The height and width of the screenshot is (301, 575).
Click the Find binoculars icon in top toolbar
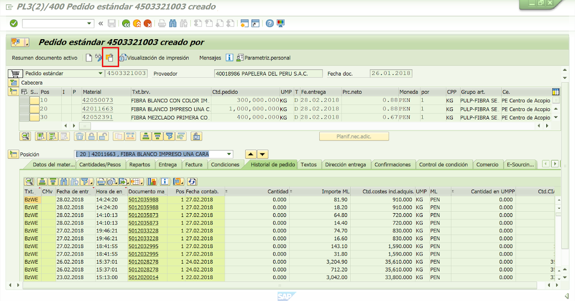point(173,23)
